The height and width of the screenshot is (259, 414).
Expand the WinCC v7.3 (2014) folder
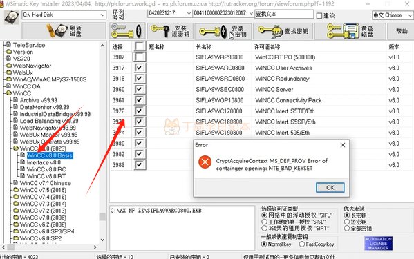pos(43,204)
